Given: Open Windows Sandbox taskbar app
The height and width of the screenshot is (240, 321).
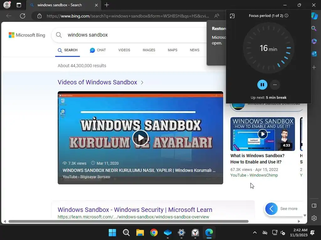Looking at the screenshot, I should [168, 232].
